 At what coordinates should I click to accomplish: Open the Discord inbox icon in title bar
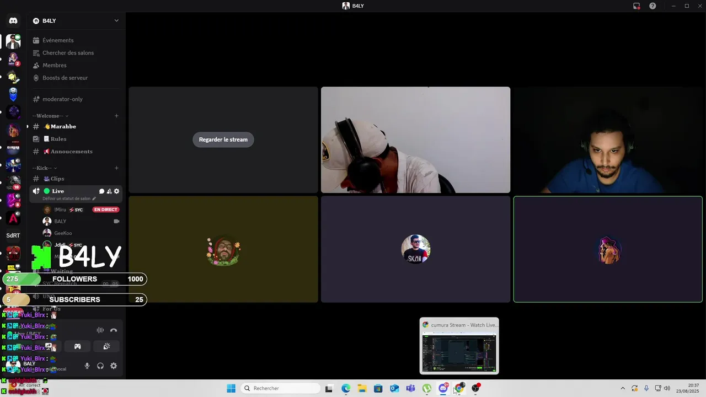coord(637,6)
